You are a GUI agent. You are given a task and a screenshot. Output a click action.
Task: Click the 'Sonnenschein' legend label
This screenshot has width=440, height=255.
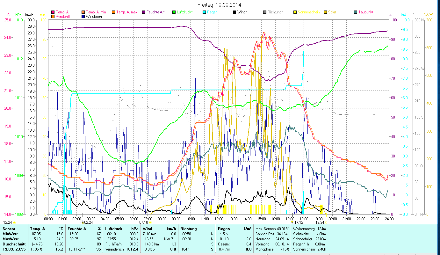click(309, 12)
